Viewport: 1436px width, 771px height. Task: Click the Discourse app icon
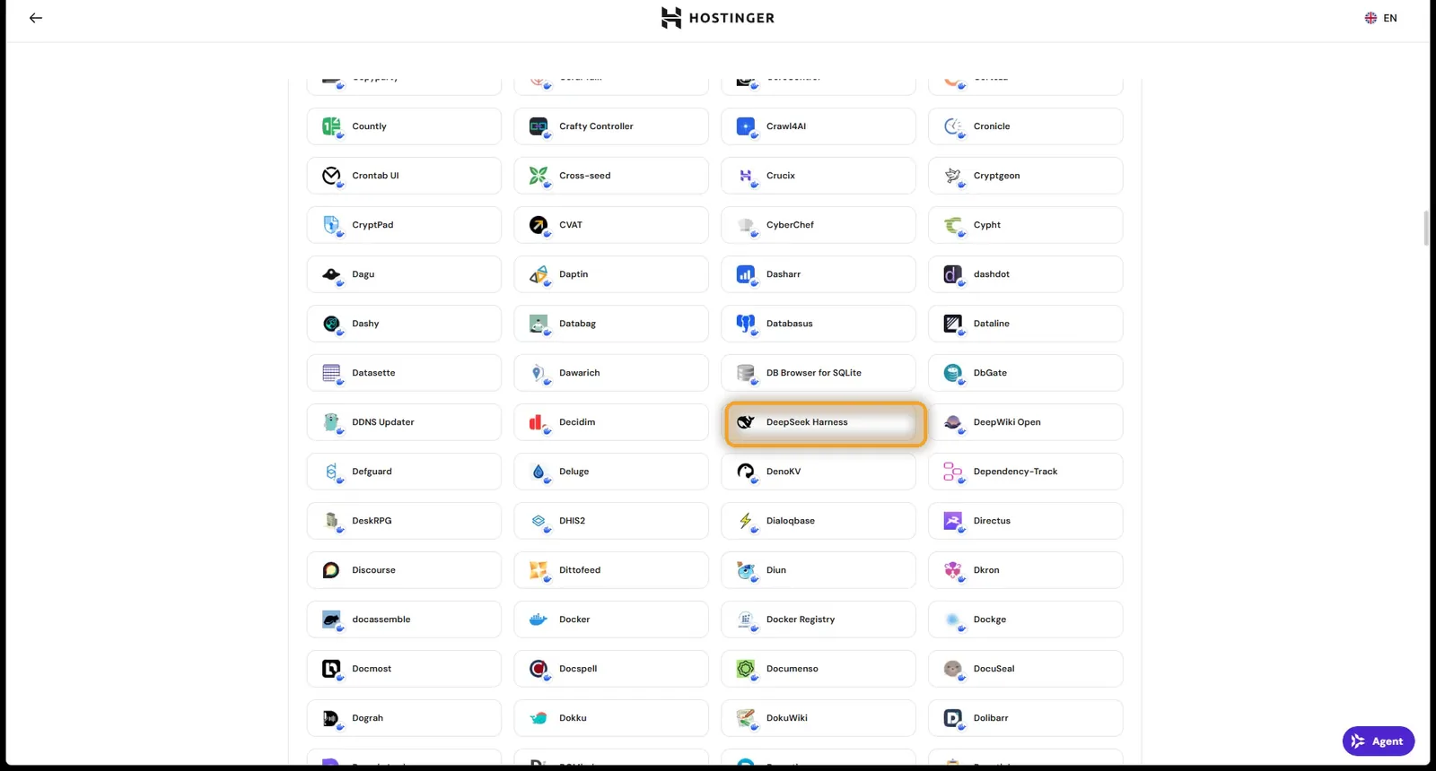tap(331, 570)
